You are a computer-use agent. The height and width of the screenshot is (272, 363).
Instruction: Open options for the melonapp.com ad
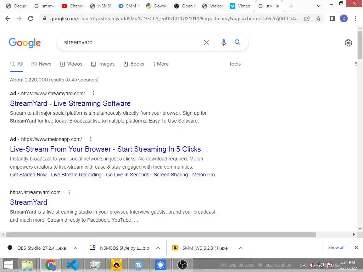pyautogui.click(x=91, y=139)
